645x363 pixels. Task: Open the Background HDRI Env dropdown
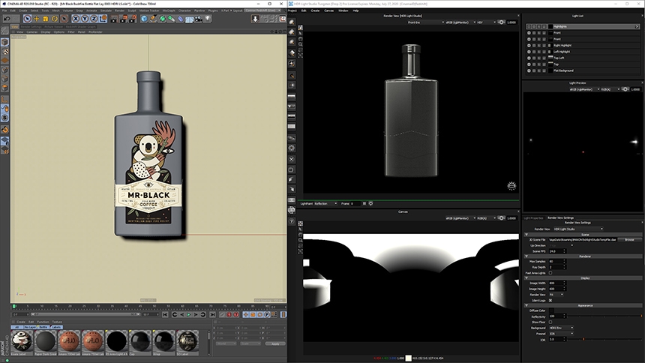(561, 328)
